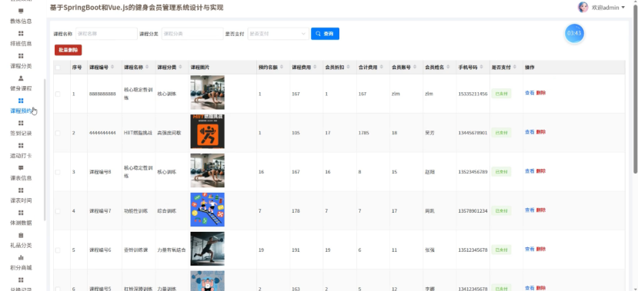Sort by 课程名称 column arrows
The image size is (638, 291).
(x=147, y=67)
